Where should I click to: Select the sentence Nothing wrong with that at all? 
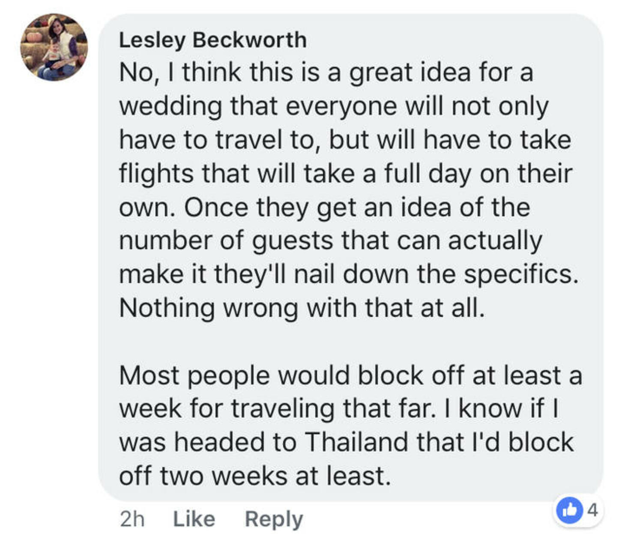click(x=302, y=307)
